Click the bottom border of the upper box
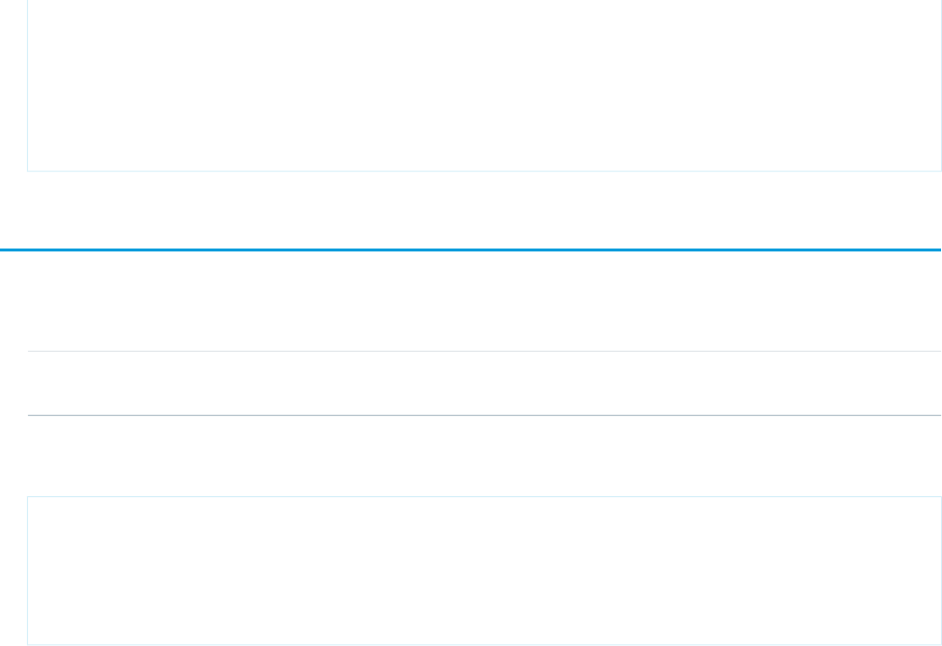Viewport: 942px width, 646px height. tap(484, 171)
